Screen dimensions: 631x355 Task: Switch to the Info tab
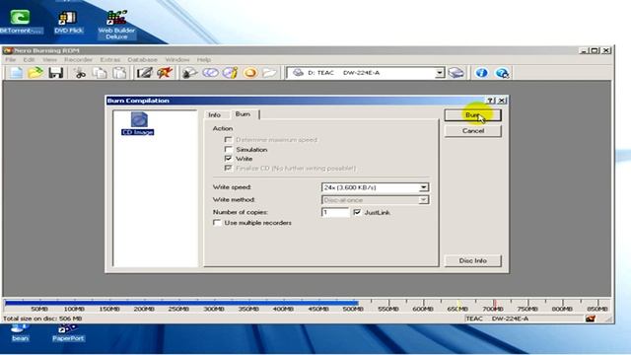tap(215, 115)
